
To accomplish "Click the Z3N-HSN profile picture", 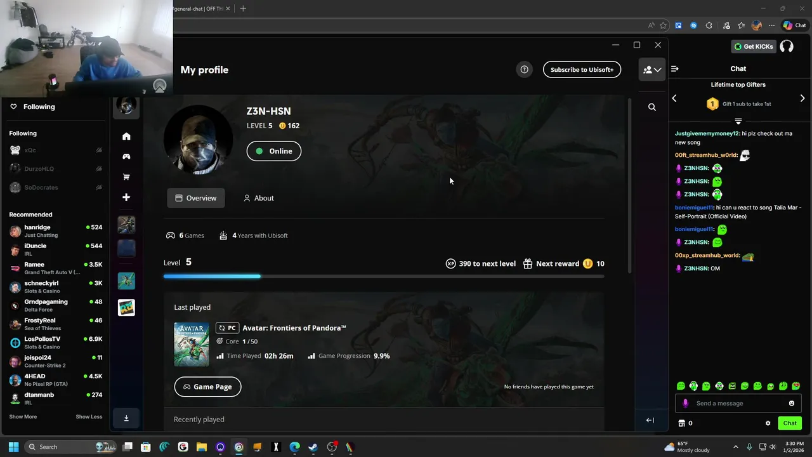I will click(199, 140).
